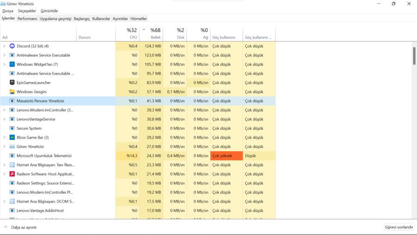Screen dimensions: 417x235
Task: Click the Windows Widget'ları process icon
Action: pyautogui.click(x=12, y=64)
